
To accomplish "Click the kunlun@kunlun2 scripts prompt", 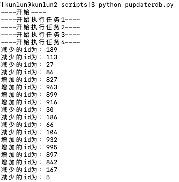I will (48, 5).
